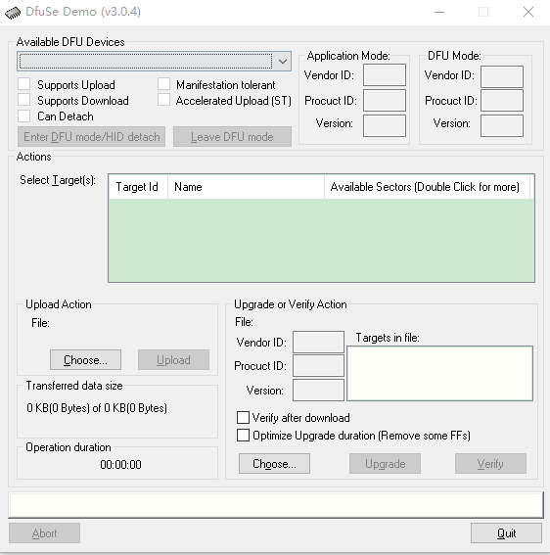Click Application Mode Procuct ID field

click(385, 100)
